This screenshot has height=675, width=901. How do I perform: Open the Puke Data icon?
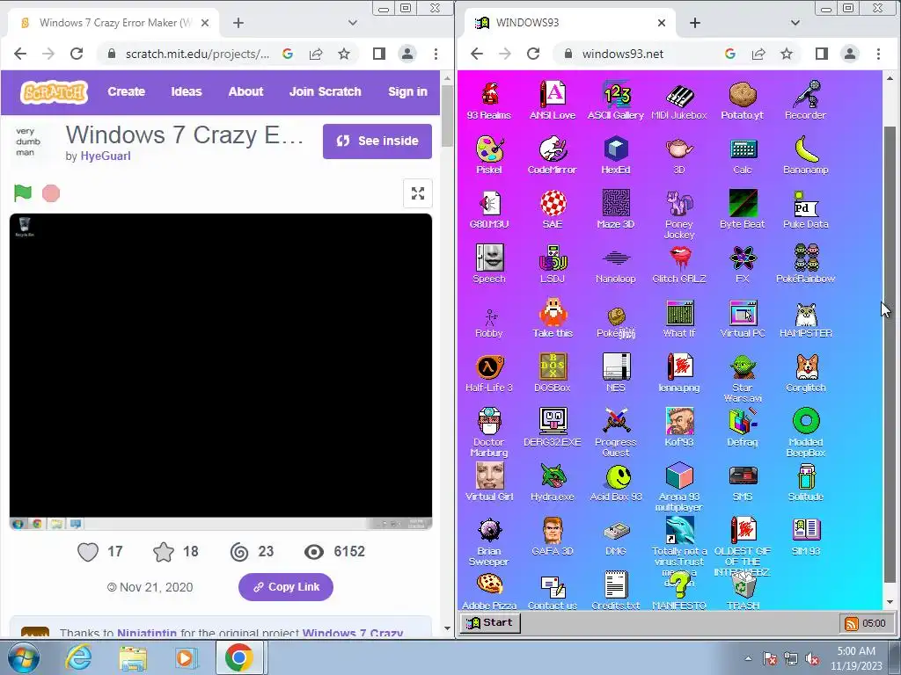806,209
